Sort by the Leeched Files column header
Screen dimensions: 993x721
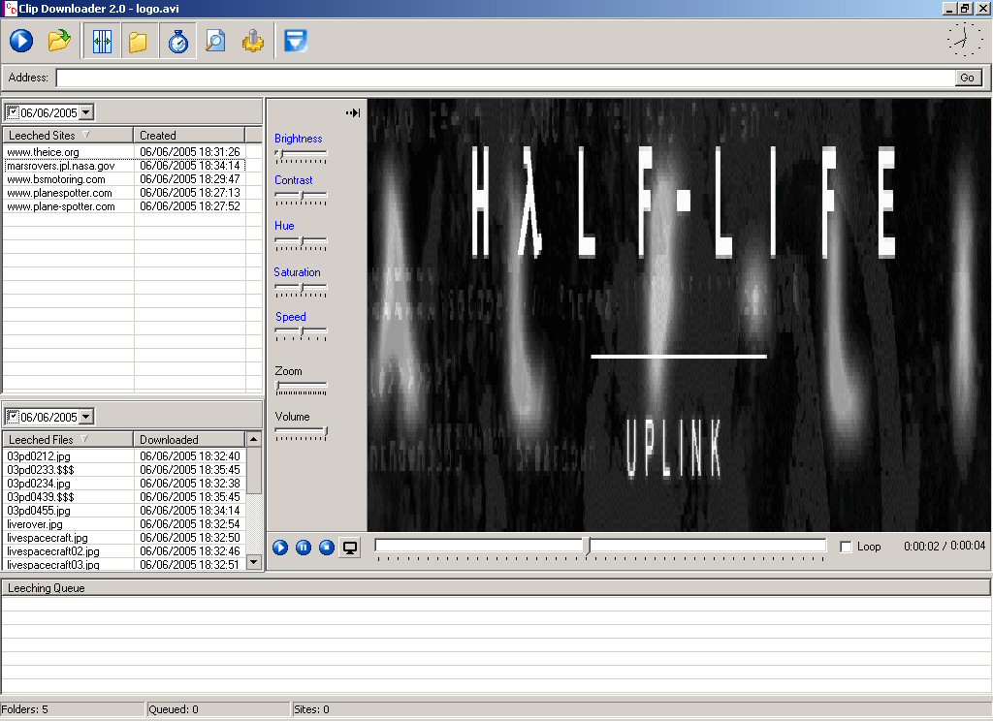[68, 439]
